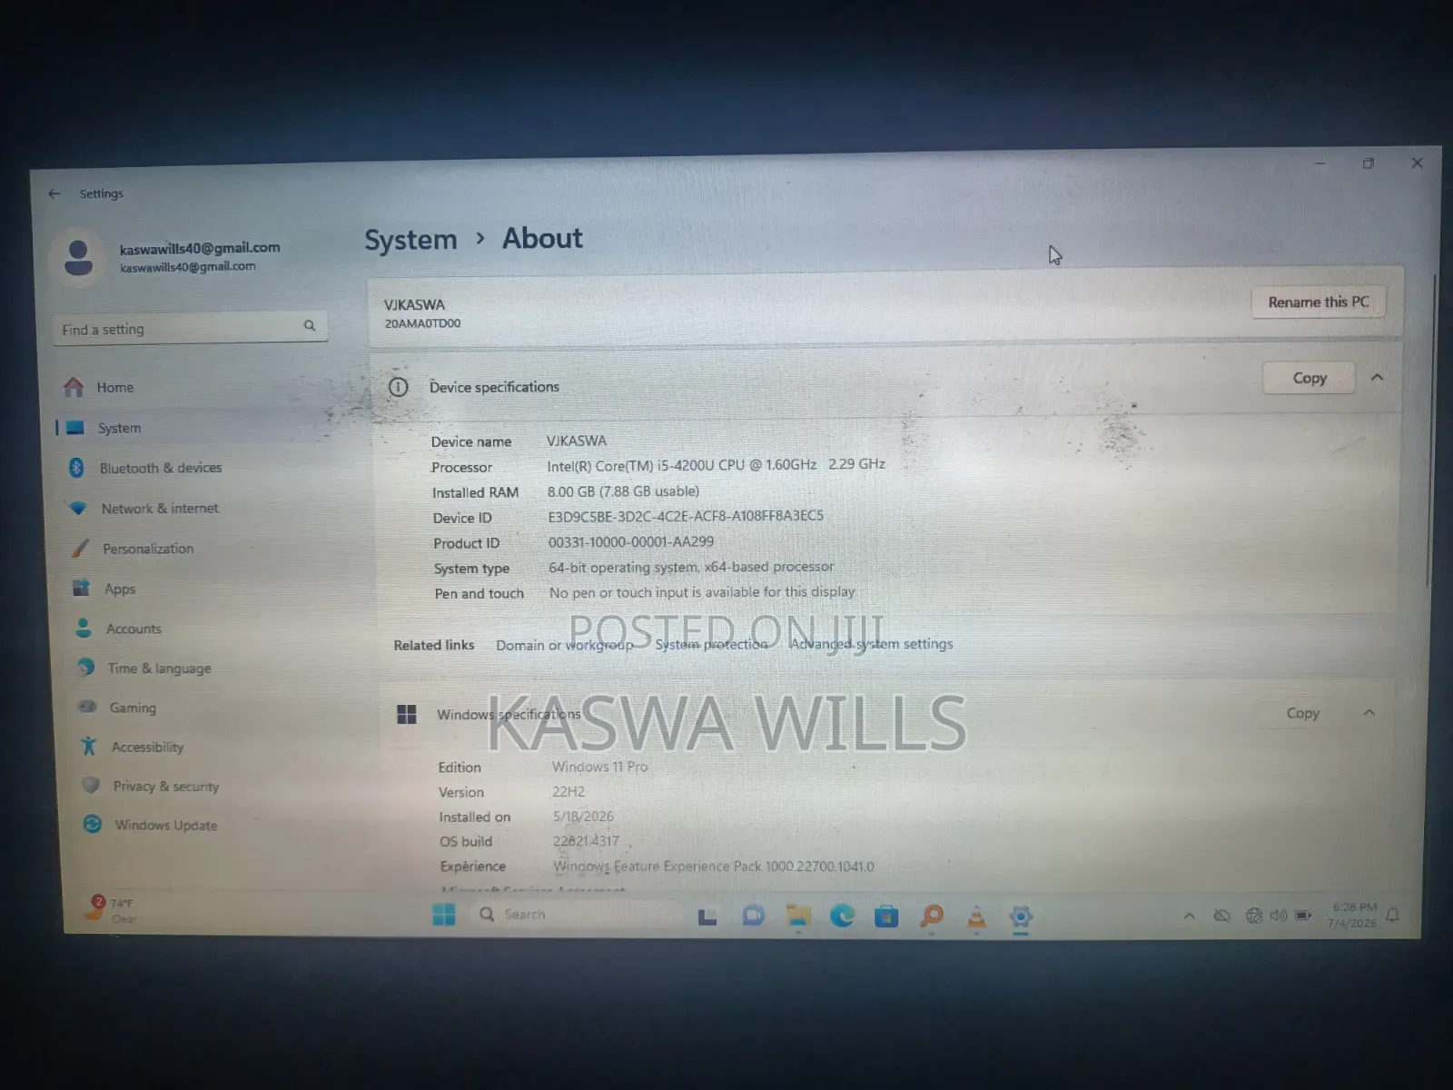Launch Microsoft Edge from the taskbar
This screenshot has width=1453, height=1090.
pyautogui.click(x=842, y=916)
